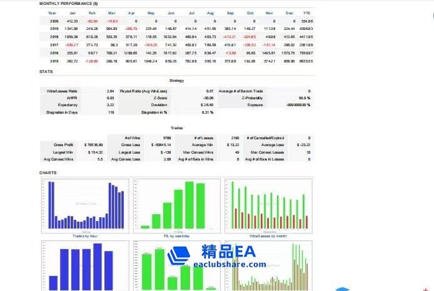
Task: Click the Wins/Losses Ratio label
Action: (x=62, y=91)
